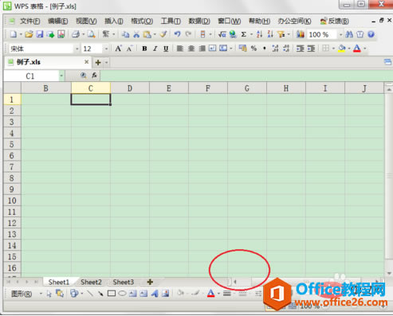Viewport: 393px width, 316px height.
Task: Click the Save file icon
Action: 40,34
